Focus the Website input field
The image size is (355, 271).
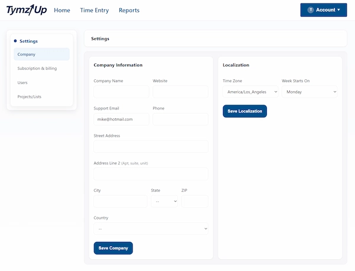point(180,92)
